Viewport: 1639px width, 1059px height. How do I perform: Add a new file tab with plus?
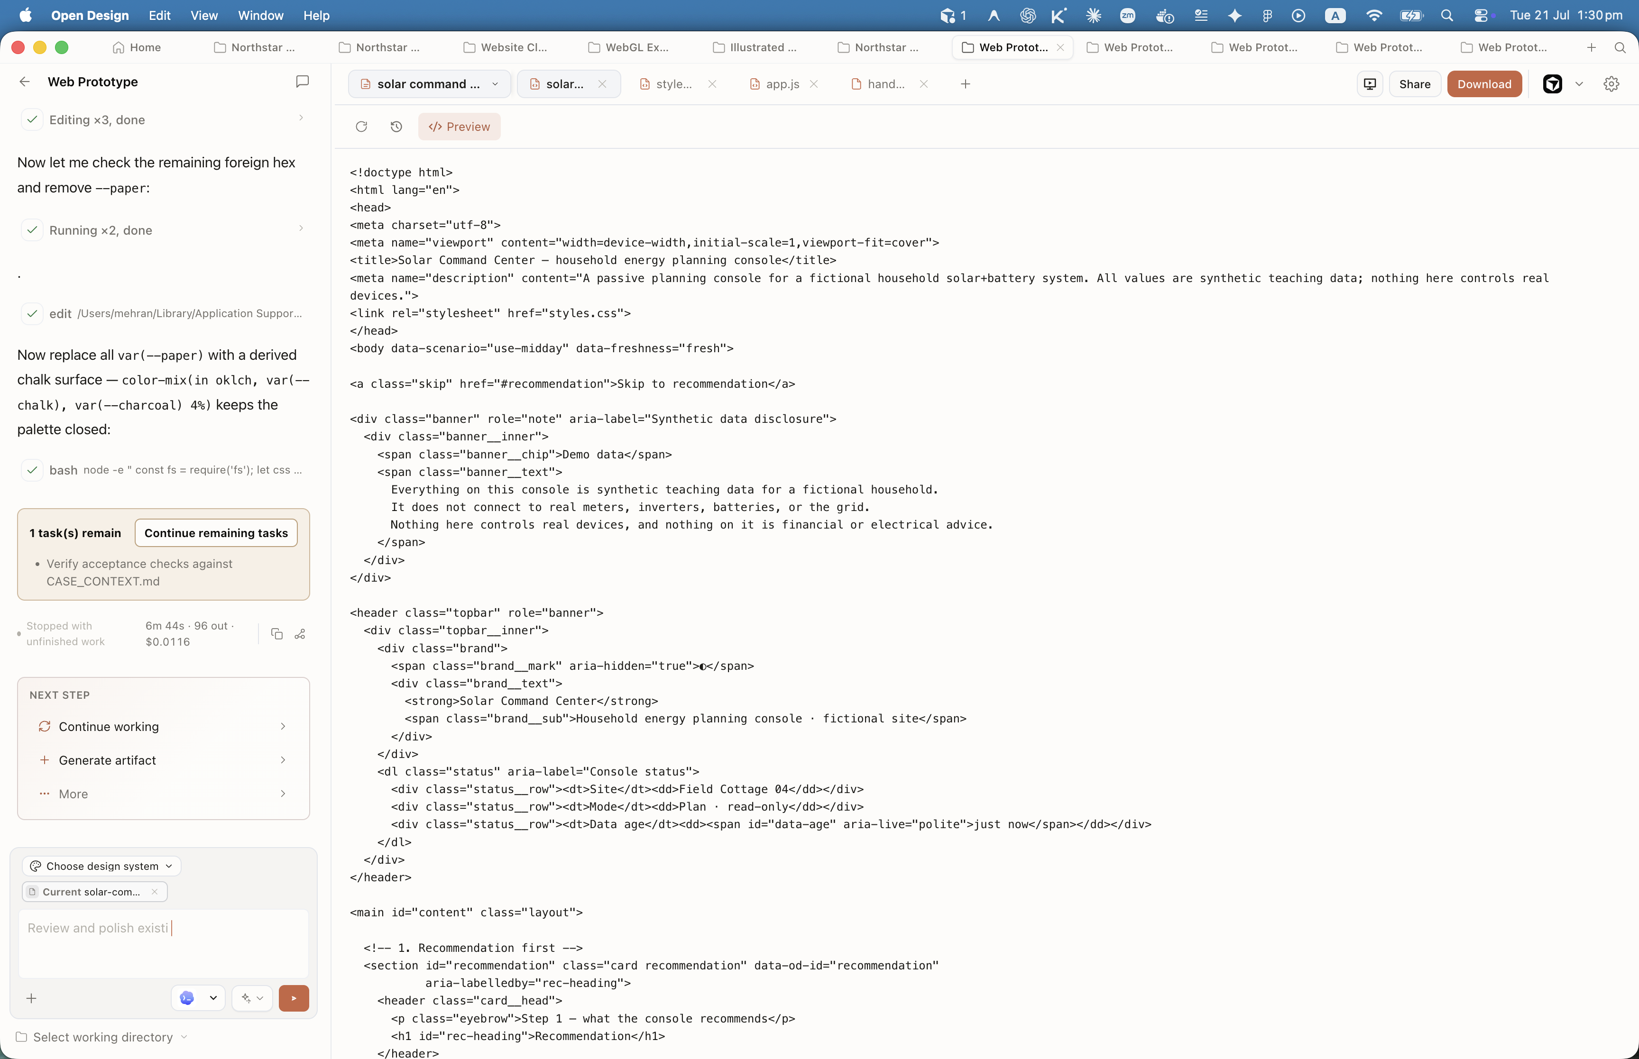click(x=965, y=84)
